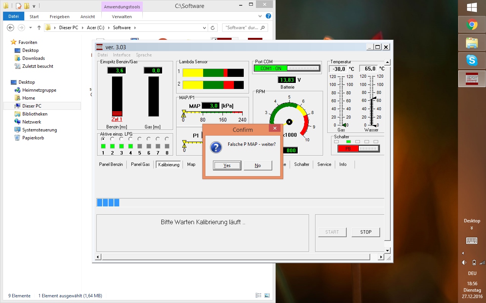Open the Info tab

click(343, 164)
